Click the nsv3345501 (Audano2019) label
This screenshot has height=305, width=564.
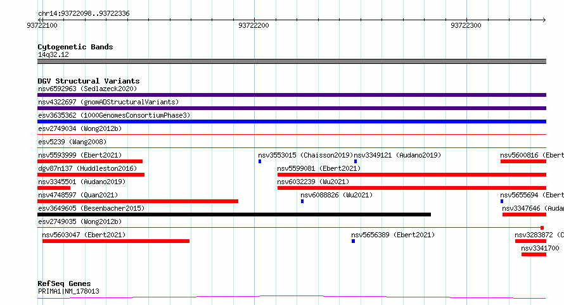pyautogui.click(x=82, y=182)
